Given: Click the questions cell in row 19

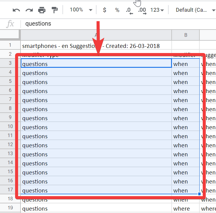Looking at the screenshot, I should [x=96, y=208].
